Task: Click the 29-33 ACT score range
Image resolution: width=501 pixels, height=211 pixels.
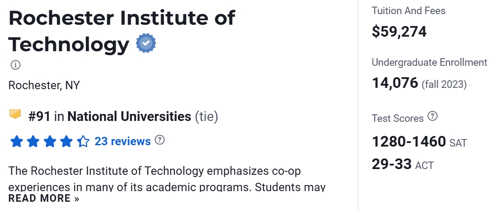Action: tap(392, 164)
